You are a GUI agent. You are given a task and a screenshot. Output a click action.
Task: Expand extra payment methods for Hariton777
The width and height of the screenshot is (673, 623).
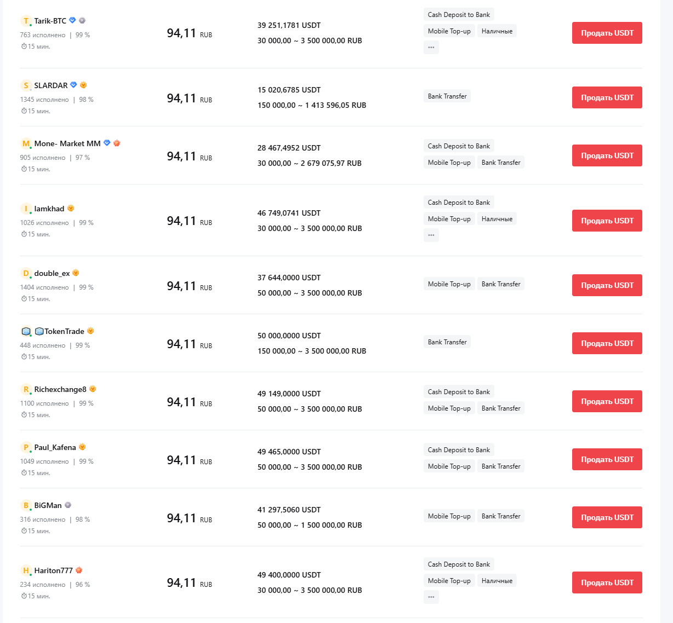pyautogui.click(x=431, y=597)
